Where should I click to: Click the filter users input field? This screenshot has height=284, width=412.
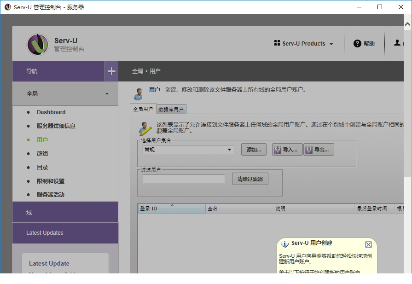(183, 179)
